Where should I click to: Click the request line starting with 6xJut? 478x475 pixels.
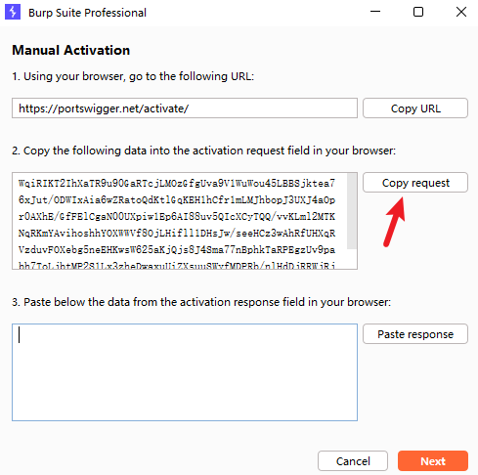click(177, 199)
